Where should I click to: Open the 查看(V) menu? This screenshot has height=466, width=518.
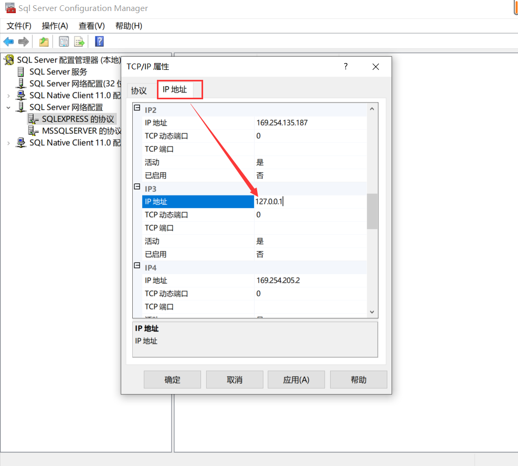pyautogui.click(x=91, y=26)
